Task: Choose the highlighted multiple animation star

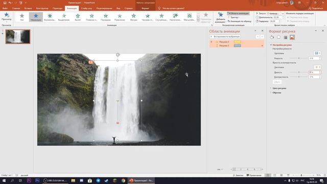Action: (x=36, y=17)
